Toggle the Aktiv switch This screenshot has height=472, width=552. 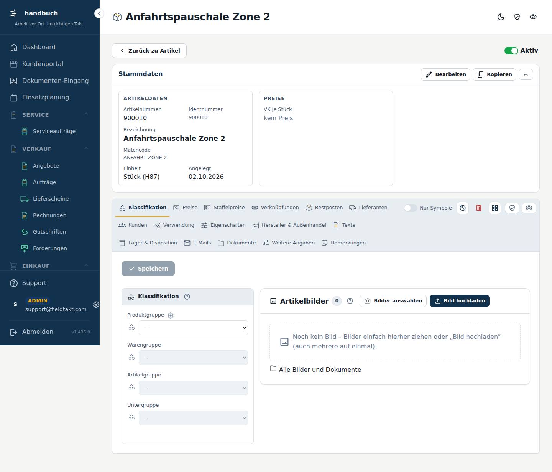point(511,51)
